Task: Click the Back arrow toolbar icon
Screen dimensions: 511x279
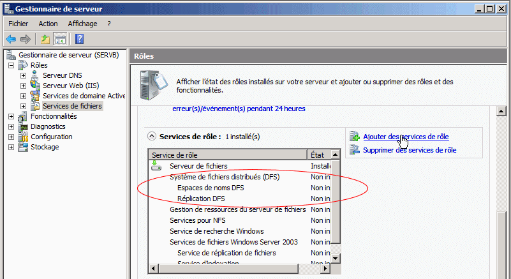Action: tap(11, 40)
